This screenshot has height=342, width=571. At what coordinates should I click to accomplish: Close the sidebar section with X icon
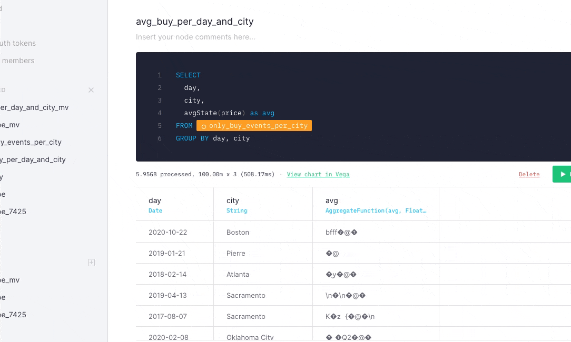pyautogui.click(x=91, y=90)
